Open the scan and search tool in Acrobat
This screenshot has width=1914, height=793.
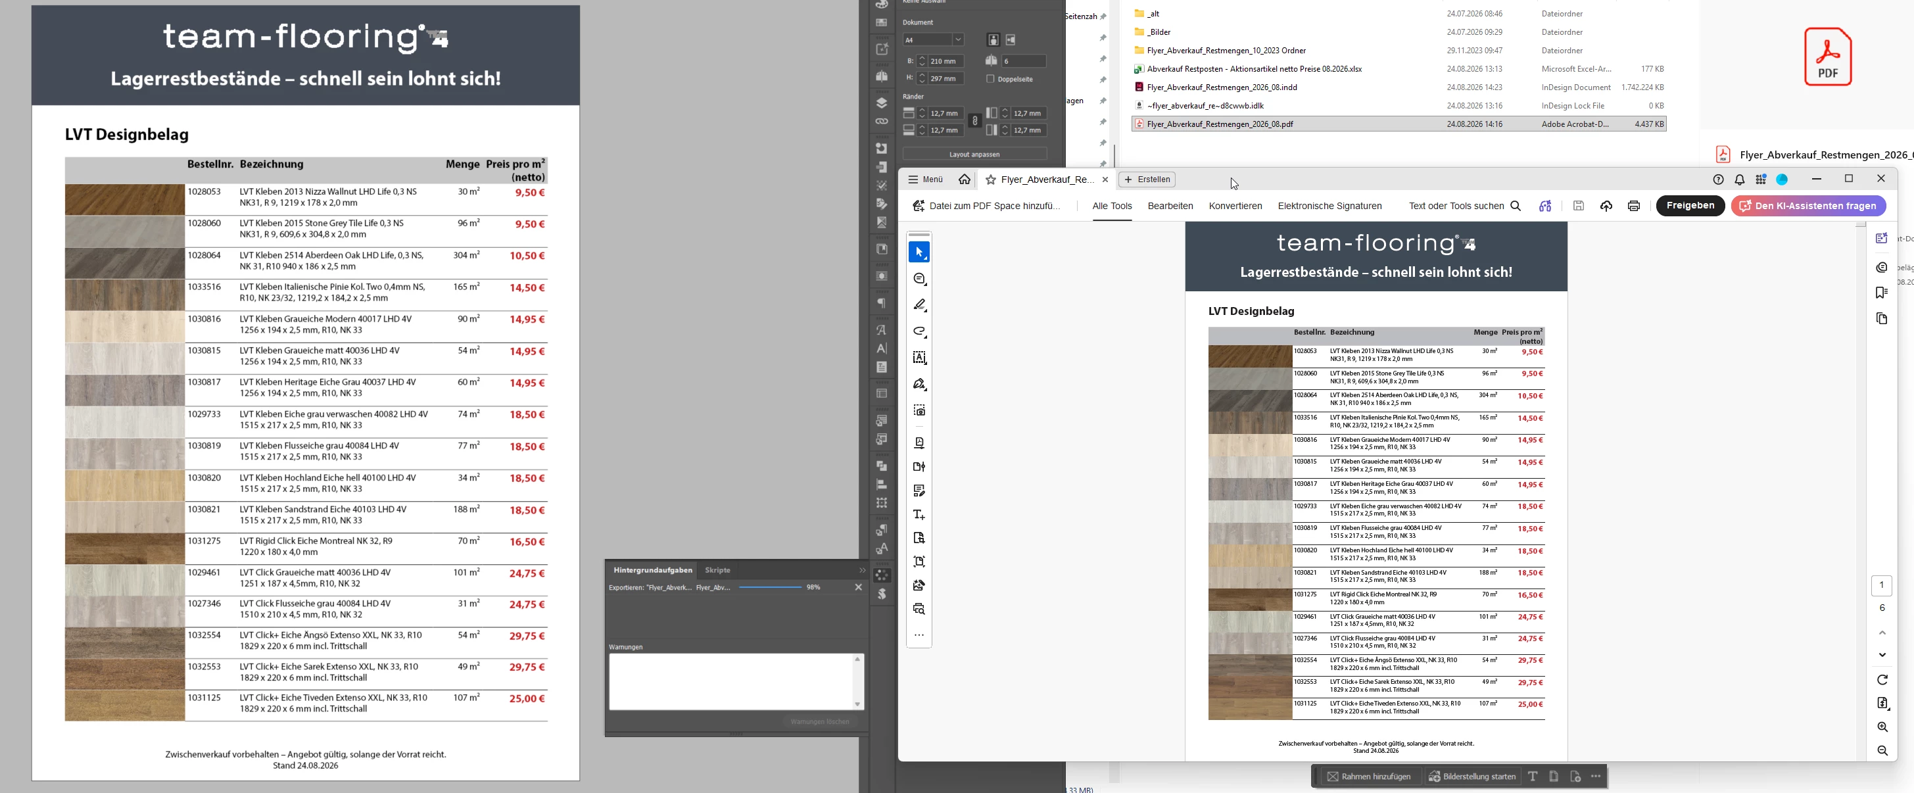pyautogui.click(x=919, y=610)
